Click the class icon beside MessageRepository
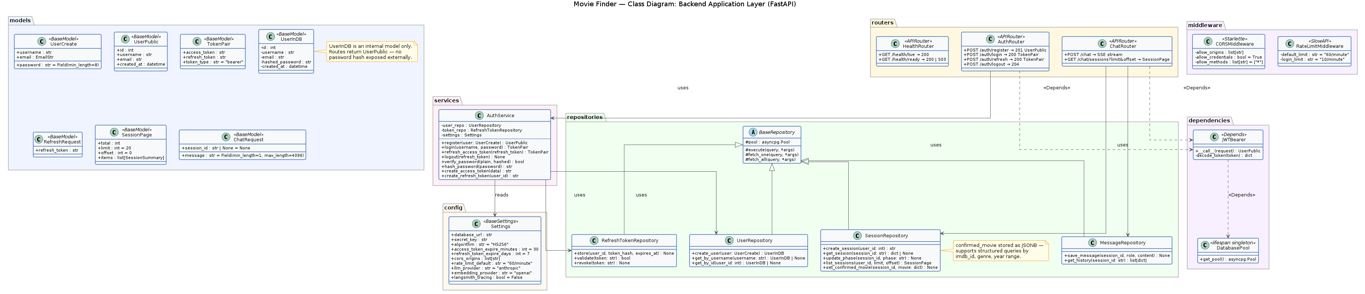The width and height of the screenshot is (1365, 294). (x=1093, y=243)
